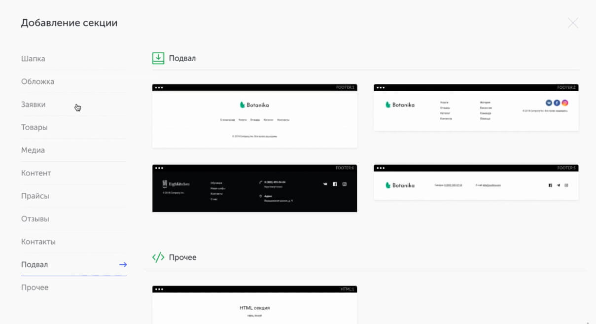The height and width of the screenshot is (324, 596).
Task: Click the Facebook icon in FOOTER:5
Action: click(550, 185)
